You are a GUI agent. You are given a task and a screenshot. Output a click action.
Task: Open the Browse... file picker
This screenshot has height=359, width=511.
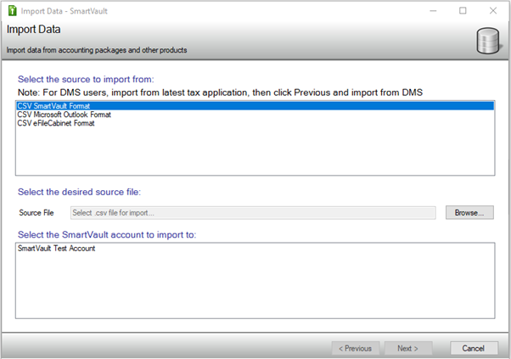(469, 212)
